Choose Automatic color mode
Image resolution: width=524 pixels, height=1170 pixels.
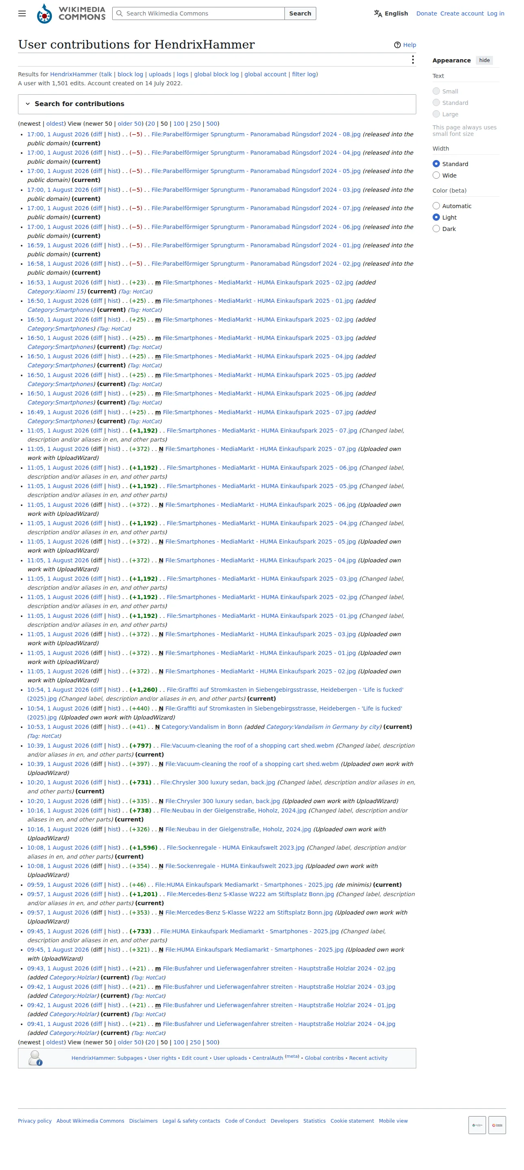(436, 206)
